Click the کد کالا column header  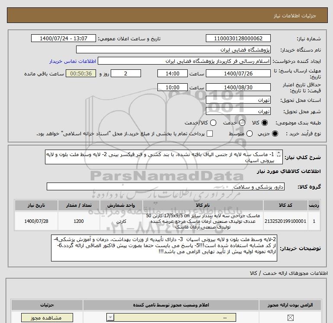pyautogui.click(x=285, y=205)
